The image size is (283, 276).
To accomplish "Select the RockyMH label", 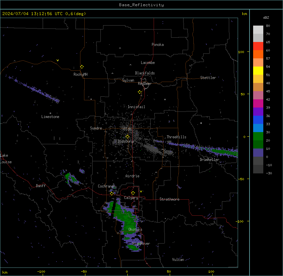I will coord(80,74).
